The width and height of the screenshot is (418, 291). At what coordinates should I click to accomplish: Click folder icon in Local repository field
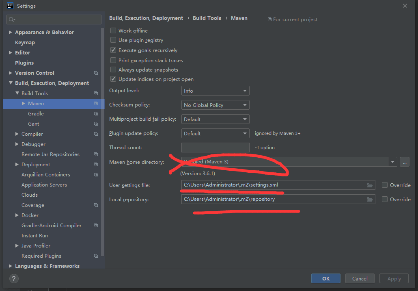369,199
